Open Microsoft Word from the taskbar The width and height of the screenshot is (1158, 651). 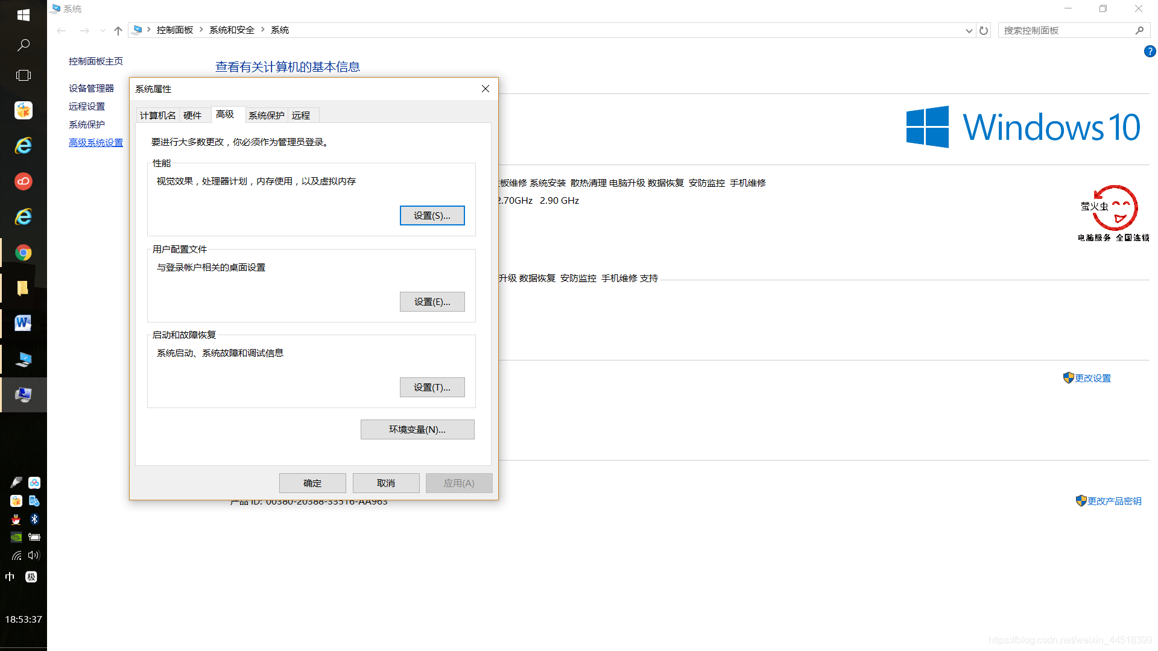24,323
